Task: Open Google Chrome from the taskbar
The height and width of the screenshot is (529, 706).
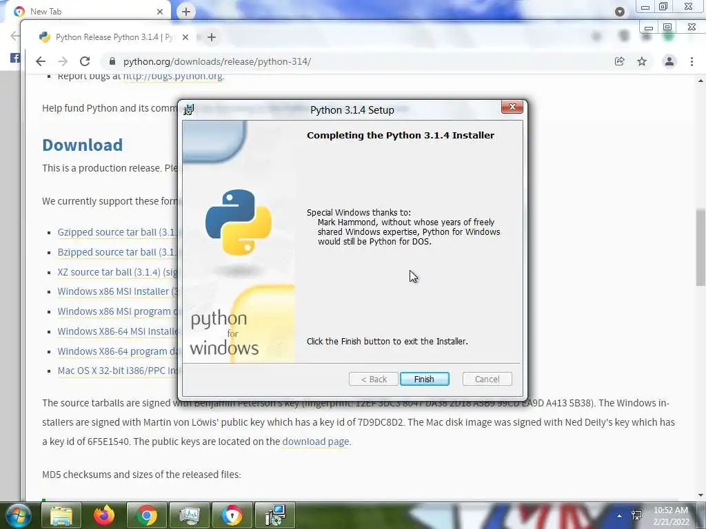Action: [x=146, y=515]
